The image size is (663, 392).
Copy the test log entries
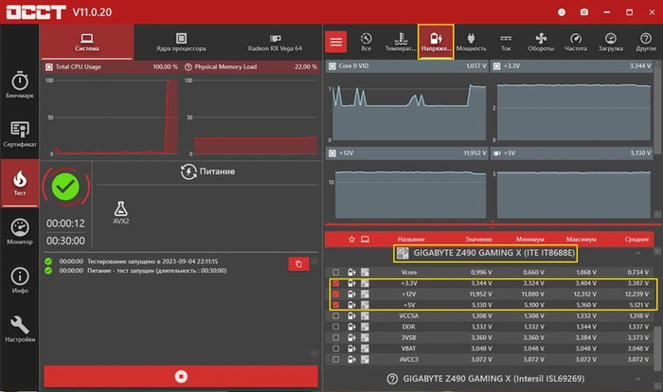click(298, 263)
